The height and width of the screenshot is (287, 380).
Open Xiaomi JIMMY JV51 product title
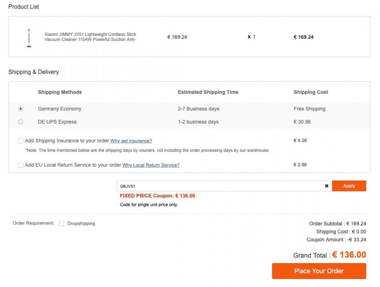[x=90, y=37]
